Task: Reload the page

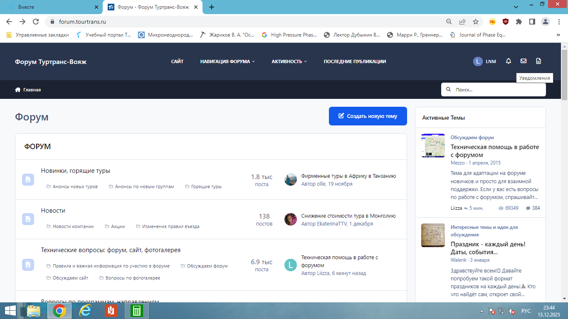Action: [x=36, y=22]
